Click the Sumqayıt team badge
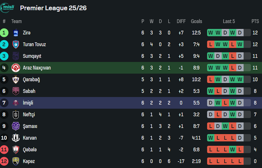The image size is (262, 168). tap(16, 56)
